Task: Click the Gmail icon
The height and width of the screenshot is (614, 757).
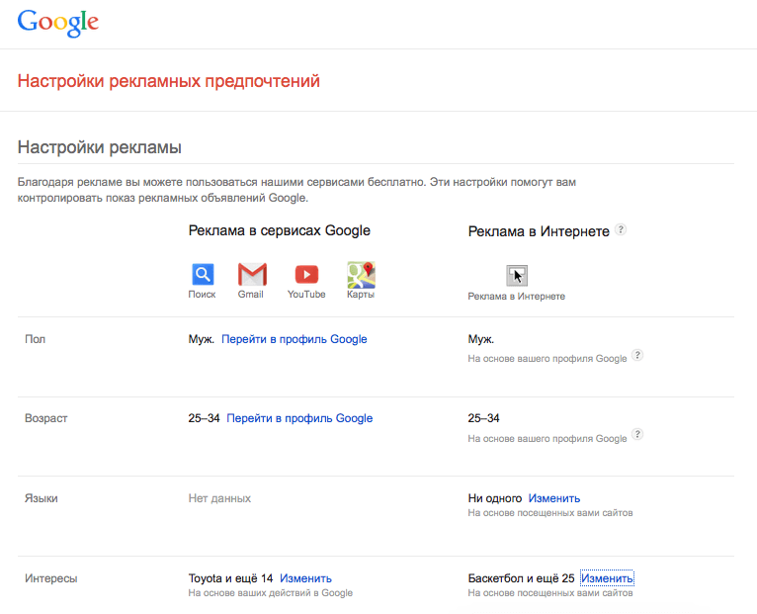Action: click(252, 274)
